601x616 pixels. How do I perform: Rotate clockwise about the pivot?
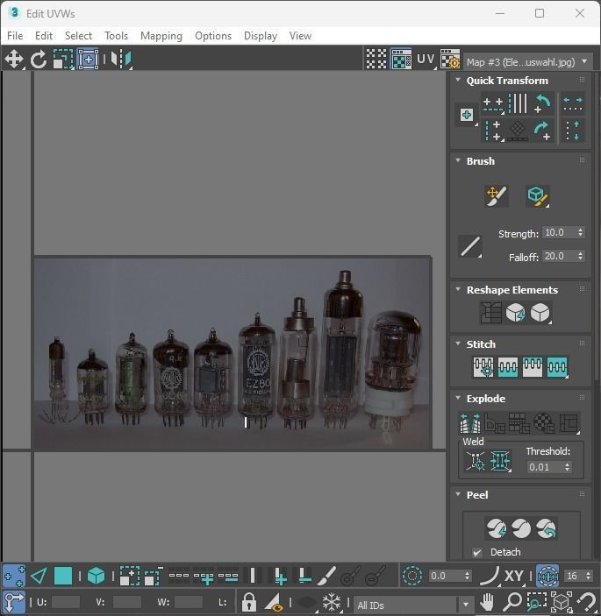[x=543, y=131]
